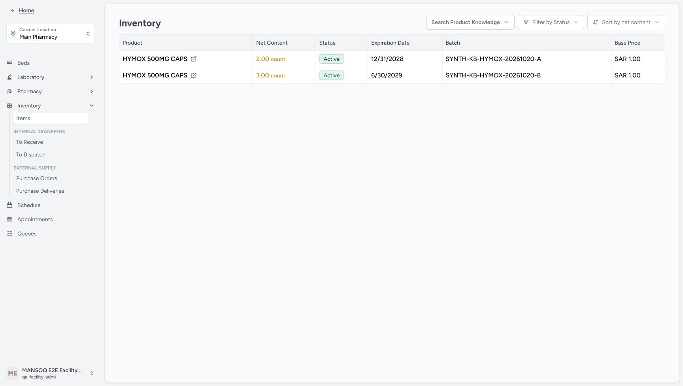The height and width of the screenshot is (386, 683).
Task: Collapse the Inventory menu chevron
Action: [92, 105]
